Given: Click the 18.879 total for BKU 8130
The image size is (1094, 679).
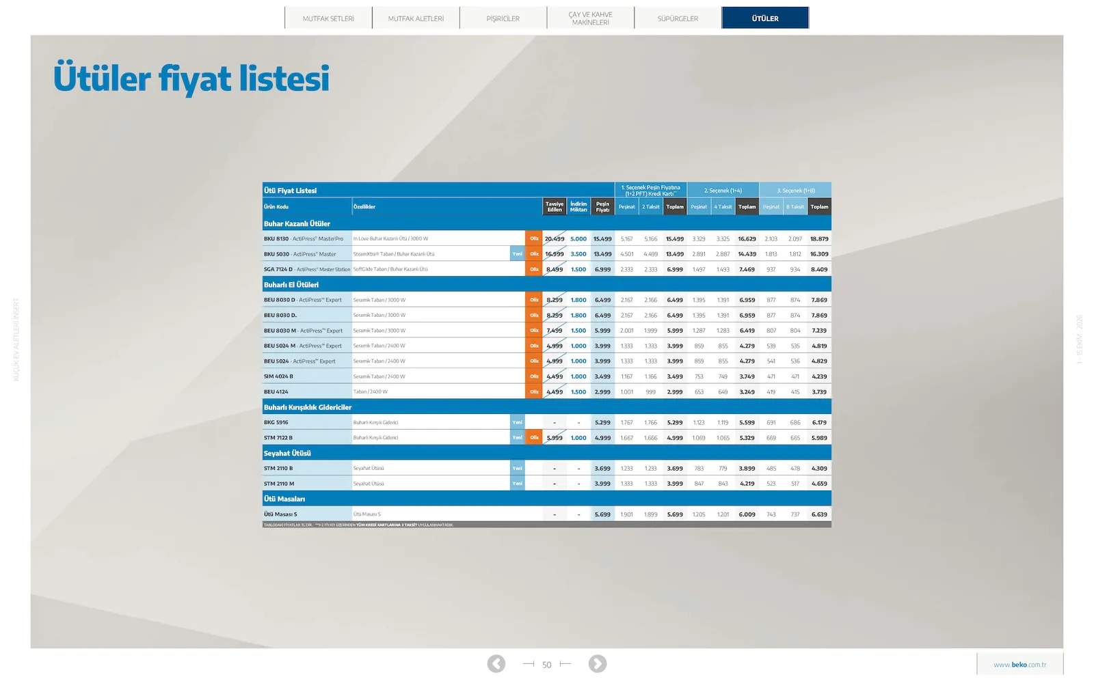Looking at the screenshot, I should click(819, 239).
